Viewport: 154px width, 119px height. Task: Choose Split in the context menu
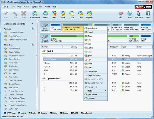(95, 40)
